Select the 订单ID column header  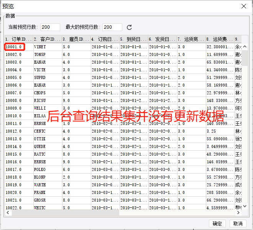click(19, 39)
